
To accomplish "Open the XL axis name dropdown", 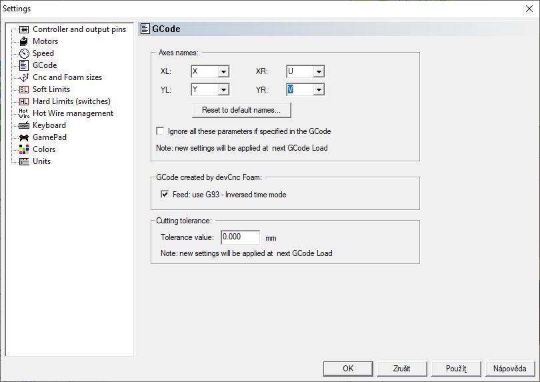I will (223, 71).
